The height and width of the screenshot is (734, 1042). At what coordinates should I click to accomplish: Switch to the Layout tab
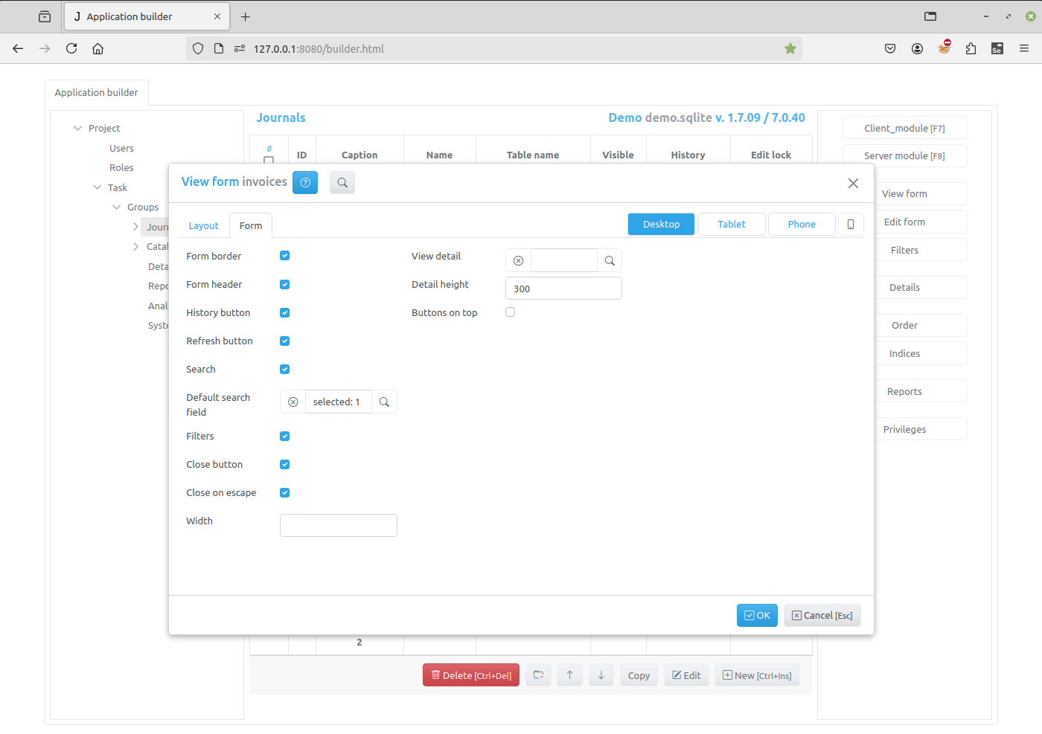coord(203,225)
